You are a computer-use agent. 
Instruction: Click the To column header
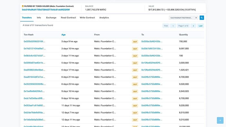click(143, 35)
